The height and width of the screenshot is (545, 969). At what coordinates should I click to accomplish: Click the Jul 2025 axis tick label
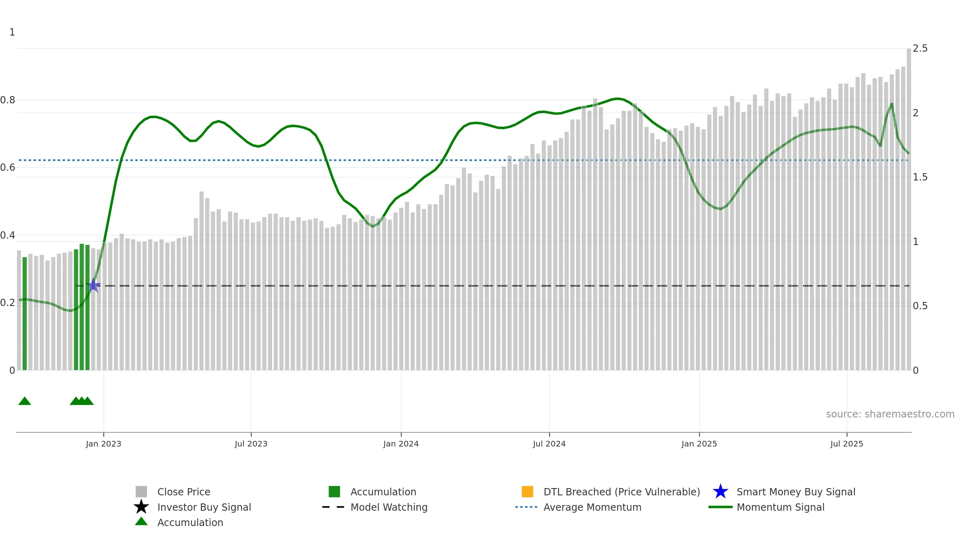(847, 444)
